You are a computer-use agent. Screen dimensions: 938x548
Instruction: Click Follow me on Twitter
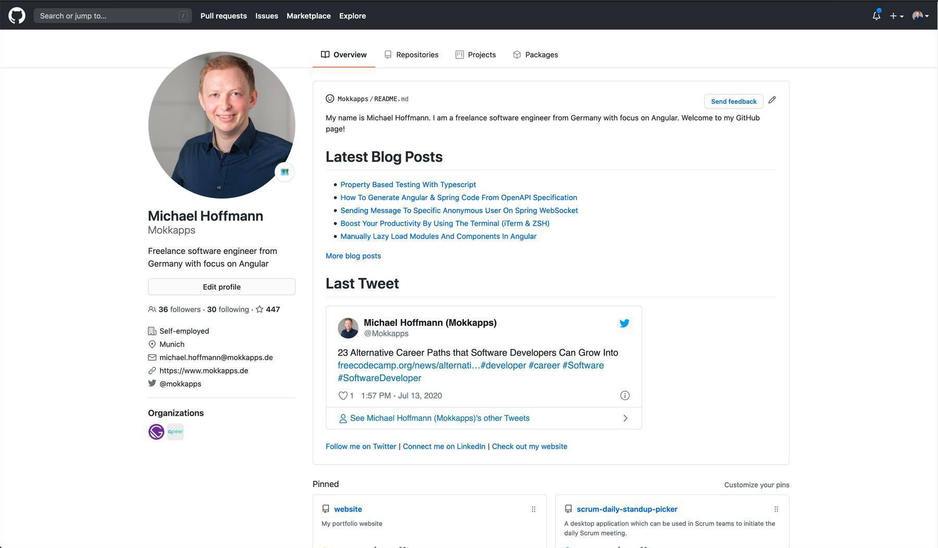pos(361,446)
